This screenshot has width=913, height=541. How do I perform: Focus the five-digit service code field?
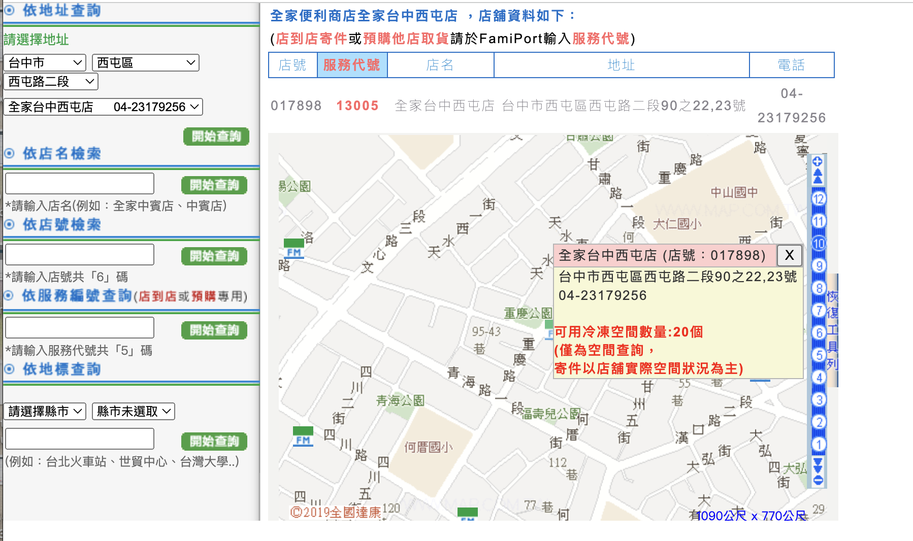(80, 328)
